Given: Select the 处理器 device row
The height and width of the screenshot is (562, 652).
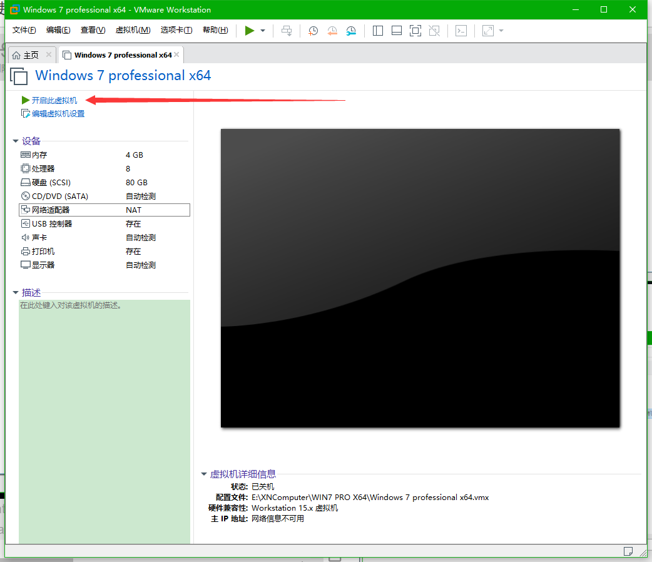Looking at the screenshot, I should coord(104,168).
